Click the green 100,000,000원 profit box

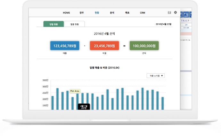tap(144, 46)
